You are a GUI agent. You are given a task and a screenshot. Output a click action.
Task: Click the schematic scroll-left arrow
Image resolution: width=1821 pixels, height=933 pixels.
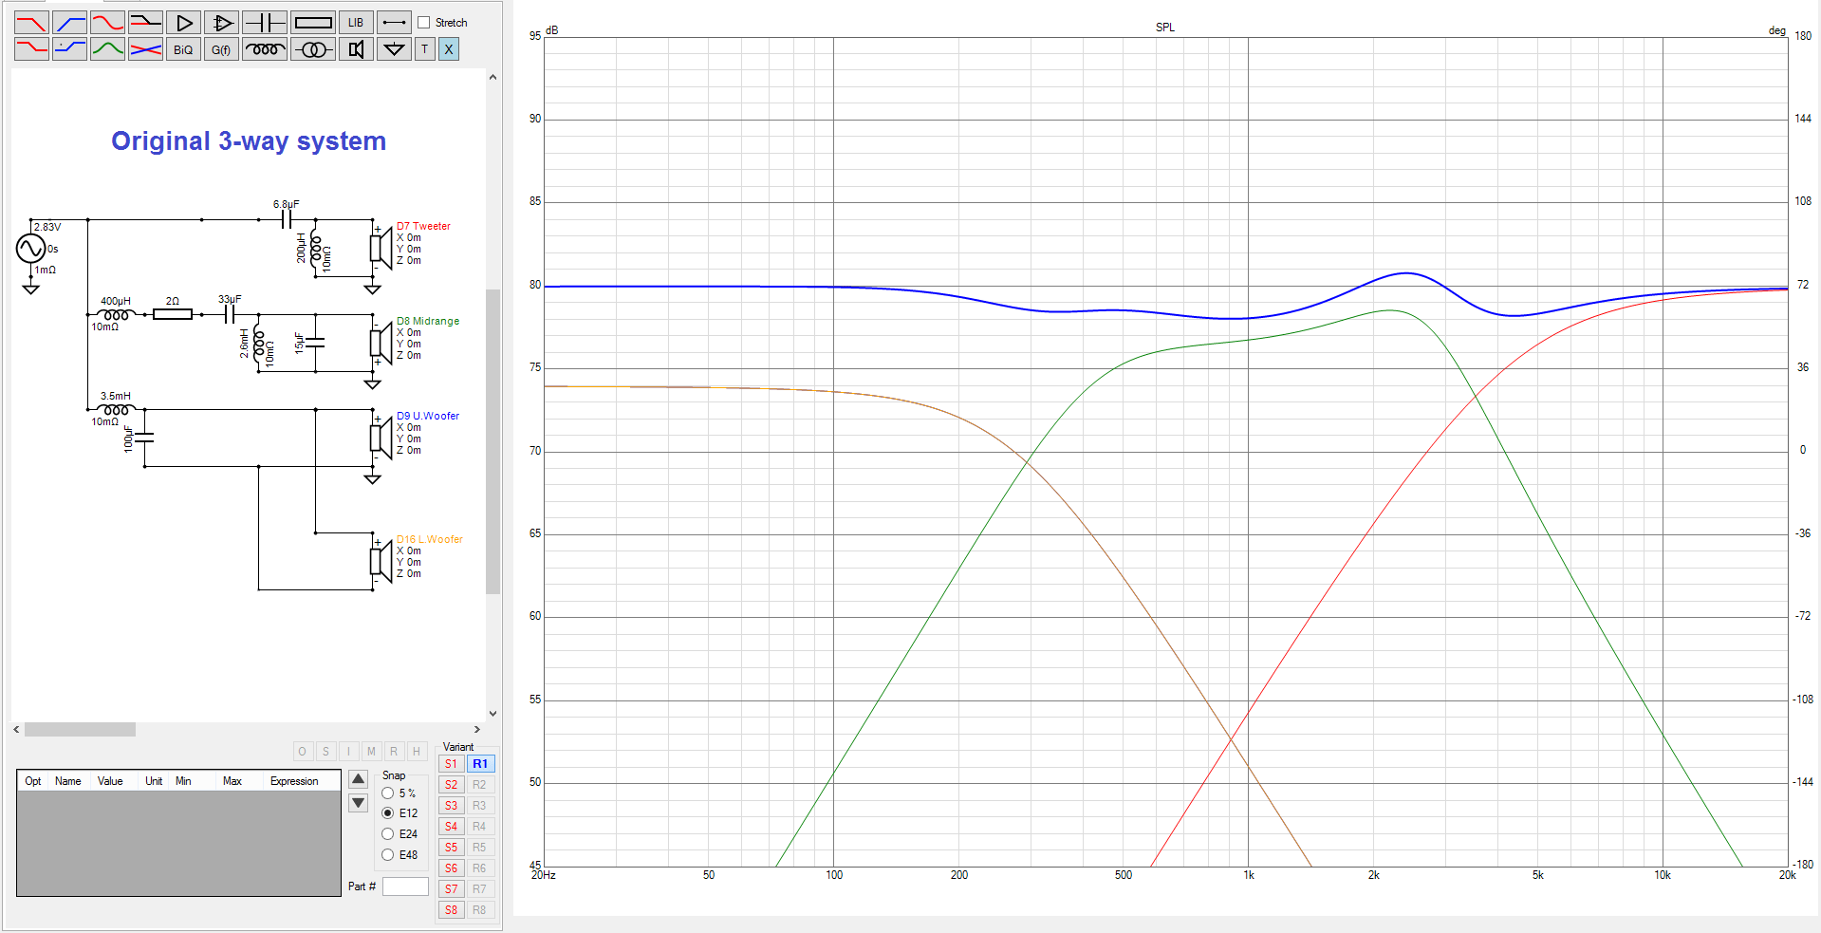[x=17, y=730]
